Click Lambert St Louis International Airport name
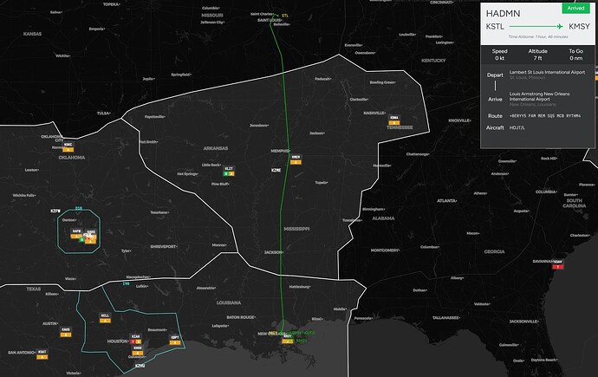 tap(547, 72)
